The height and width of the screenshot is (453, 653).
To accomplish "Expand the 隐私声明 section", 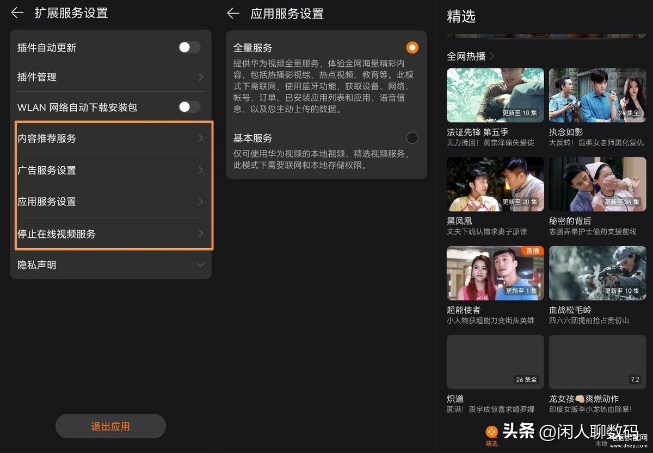I will [200, 265].
